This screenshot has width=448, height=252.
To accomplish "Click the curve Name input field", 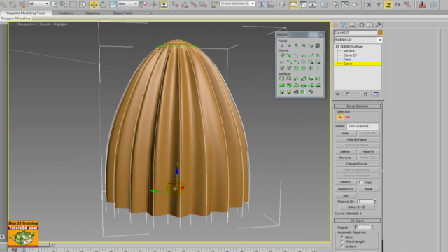I will tap(363, 126).
